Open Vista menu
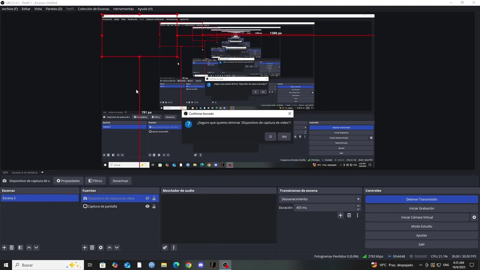This screenshot has width=480, height=270. pyautogui.click(x=38, y=9)
